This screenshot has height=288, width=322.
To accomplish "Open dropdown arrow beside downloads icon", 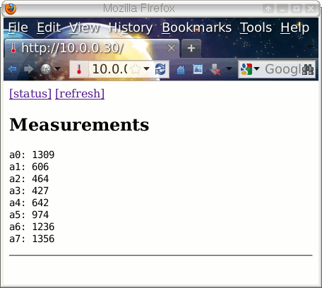I will click(229, 68).
